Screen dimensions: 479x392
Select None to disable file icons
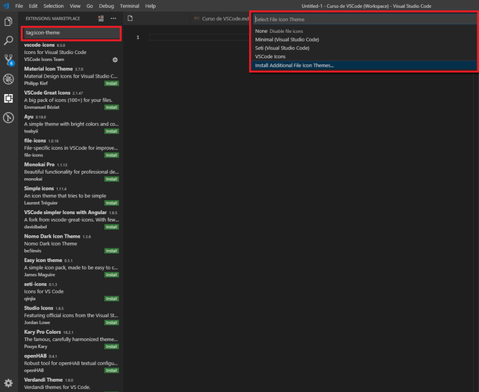point(364,31)
